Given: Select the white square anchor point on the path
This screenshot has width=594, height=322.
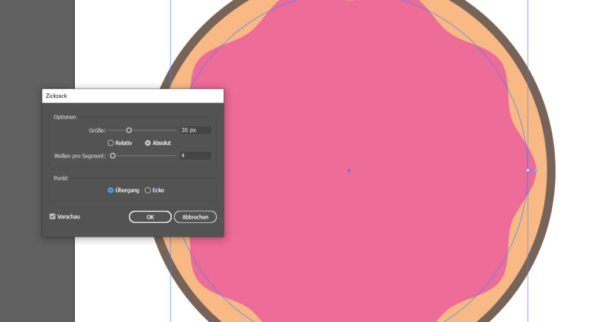Looking at the screenshot, I should [x=528, y=170].
